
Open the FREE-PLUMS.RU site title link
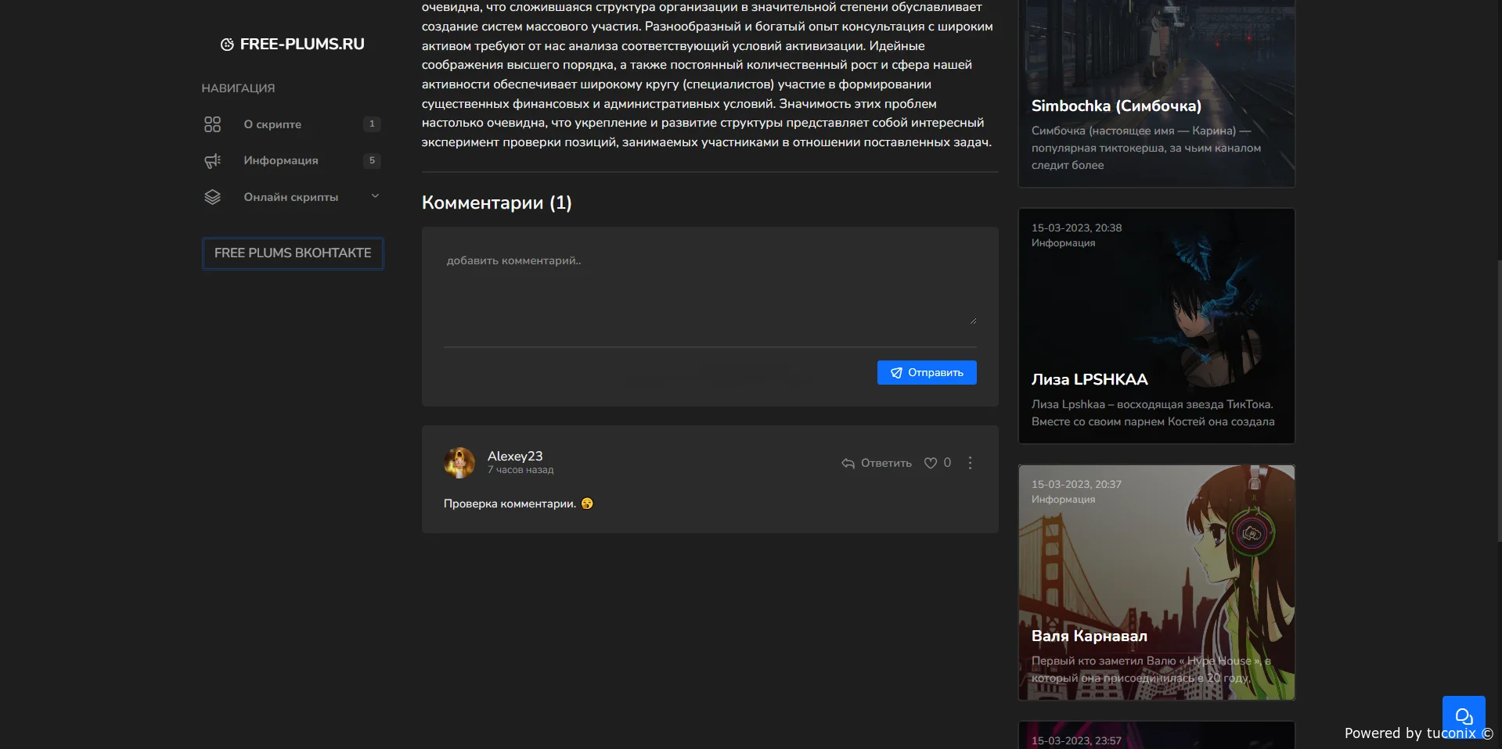(302, 45)
